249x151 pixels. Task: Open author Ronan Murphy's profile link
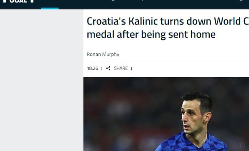(103, 54)
